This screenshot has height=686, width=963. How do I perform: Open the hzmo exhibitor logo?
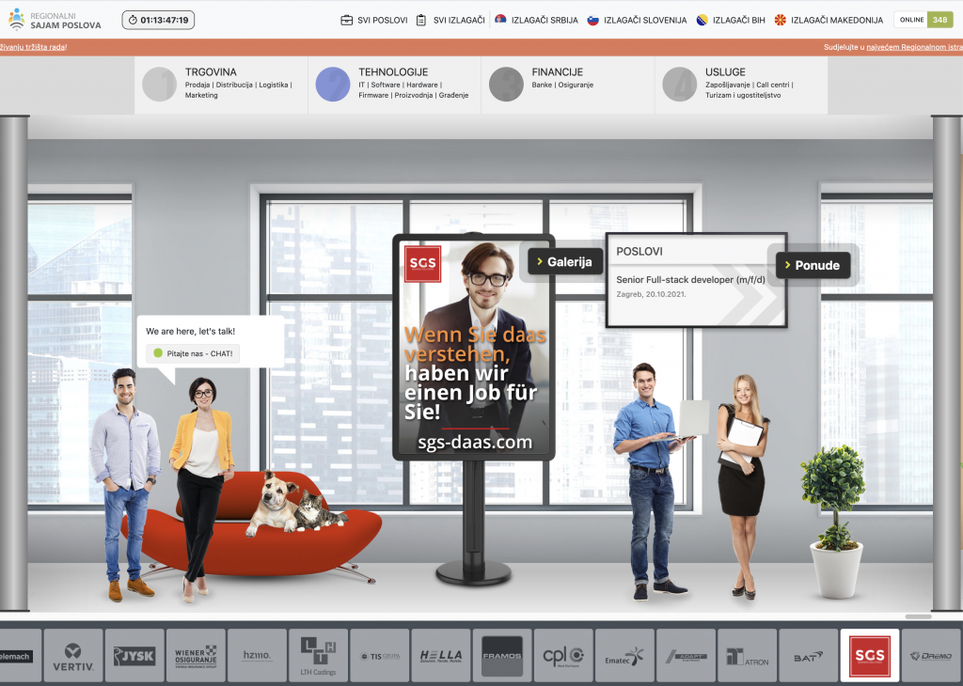[x=257, y=655]
